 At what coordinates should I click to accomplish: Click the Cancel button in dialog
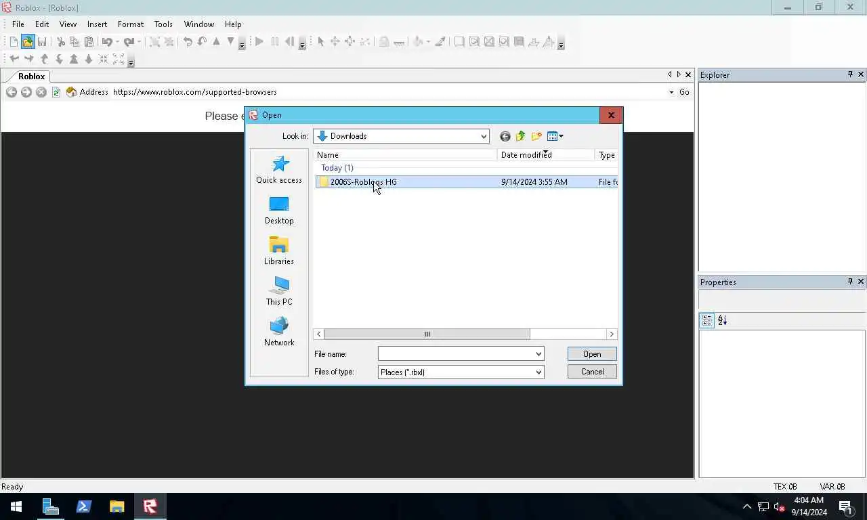(x=592, y=372)
